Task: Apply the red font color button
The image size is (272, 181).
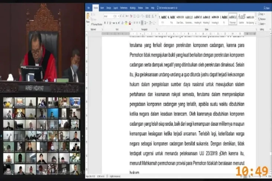Action: click(130, 23)
